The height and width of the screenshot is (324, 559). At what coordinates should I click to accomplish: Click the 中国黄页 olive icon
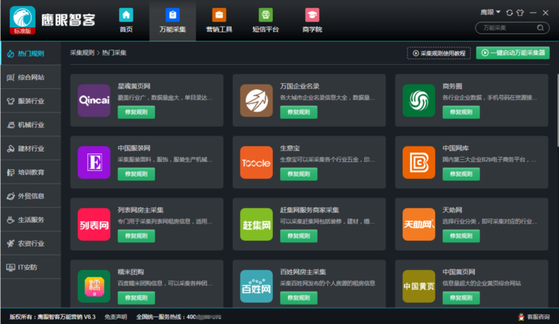click(419, 286)
